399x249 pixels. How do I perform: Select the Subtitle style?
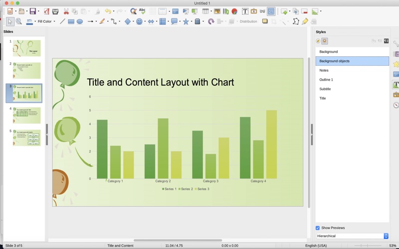click(352, 89)
